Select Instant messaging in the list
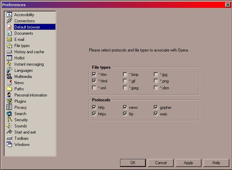The width and height of the screenshot is (232, 170). click(29, 64)
